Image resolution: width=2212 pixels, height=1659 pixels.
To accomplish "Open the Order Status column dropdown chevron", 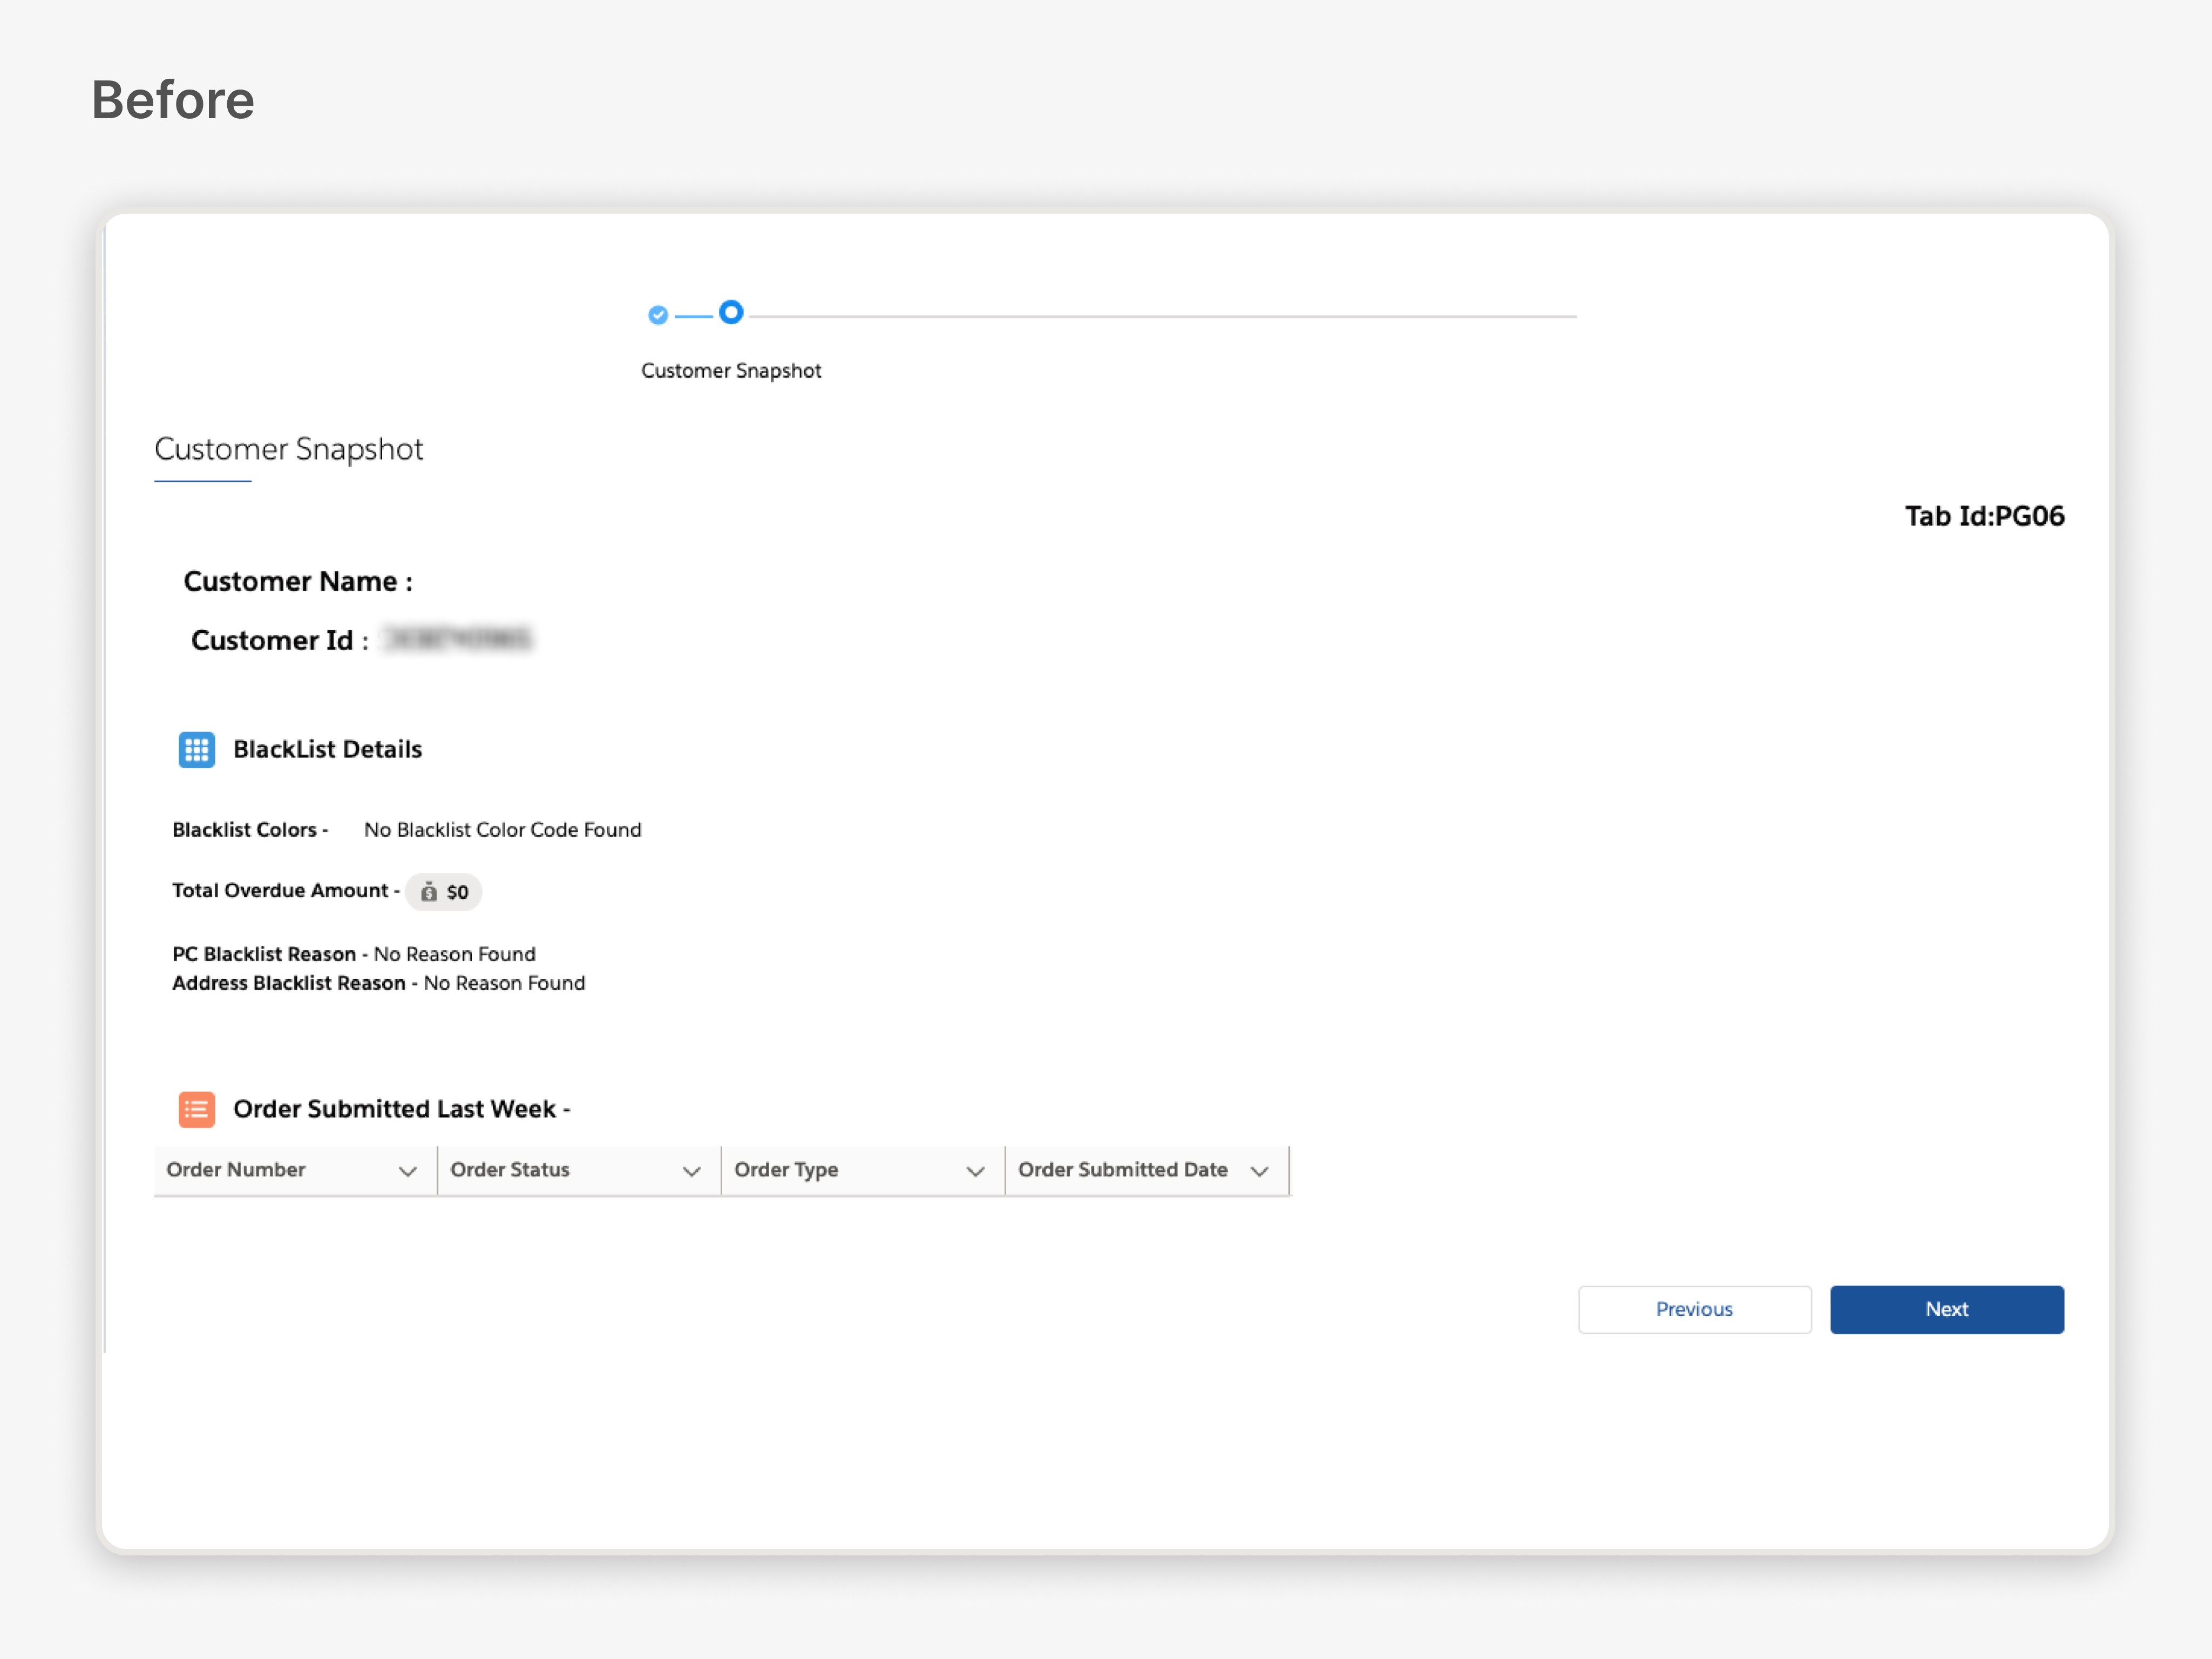I will click(x=691, y=1171).
